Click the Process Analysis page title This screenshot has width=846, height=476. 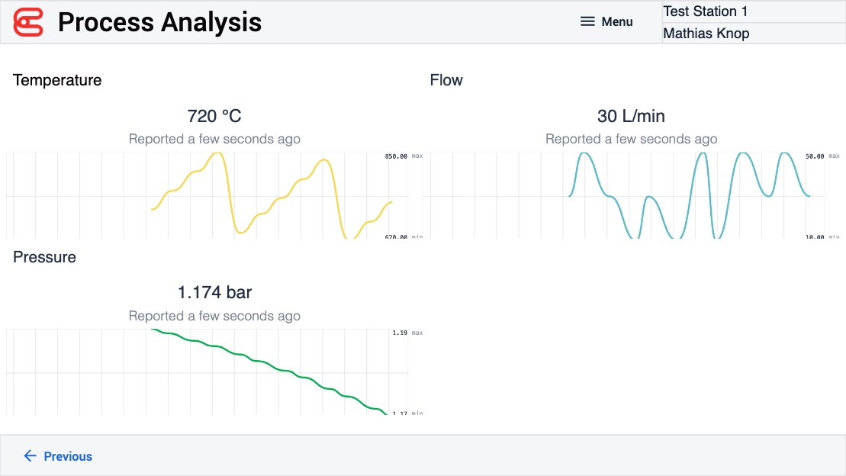pyautogui.click(x=159, y=22)
